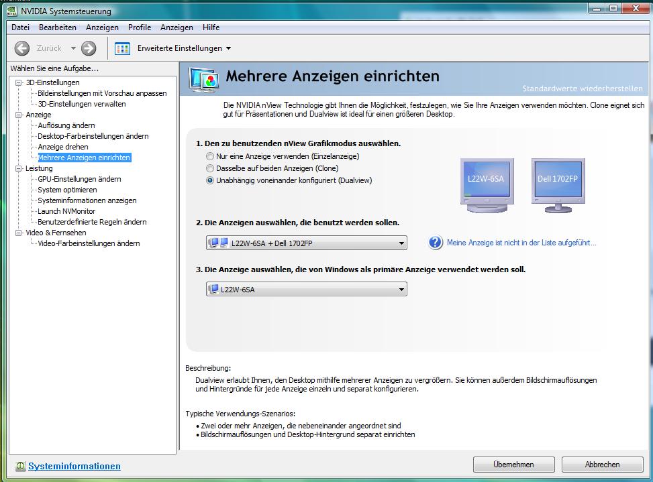Image resolution: width=653 pixels, height=482 pixels.
Task: Select Auflösung ändern in tree
Action: click(x=66, y=125)
